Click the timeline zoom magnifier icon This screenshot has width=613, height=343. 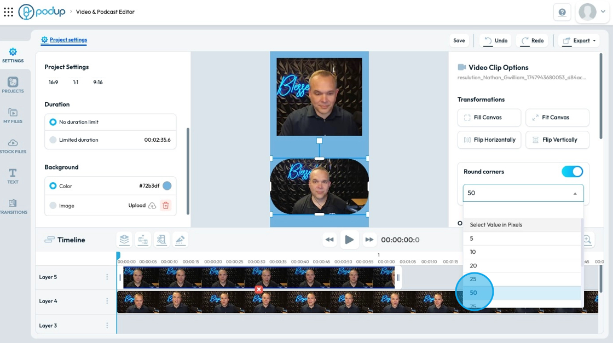pos(587,240)
